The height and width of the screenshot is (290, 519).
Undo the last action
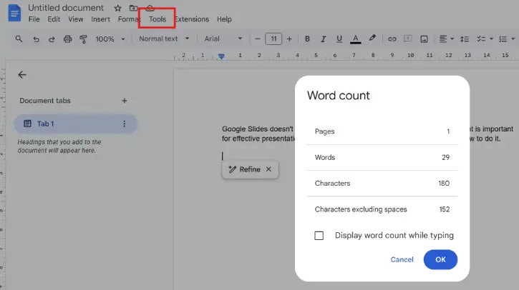point(36,39)
